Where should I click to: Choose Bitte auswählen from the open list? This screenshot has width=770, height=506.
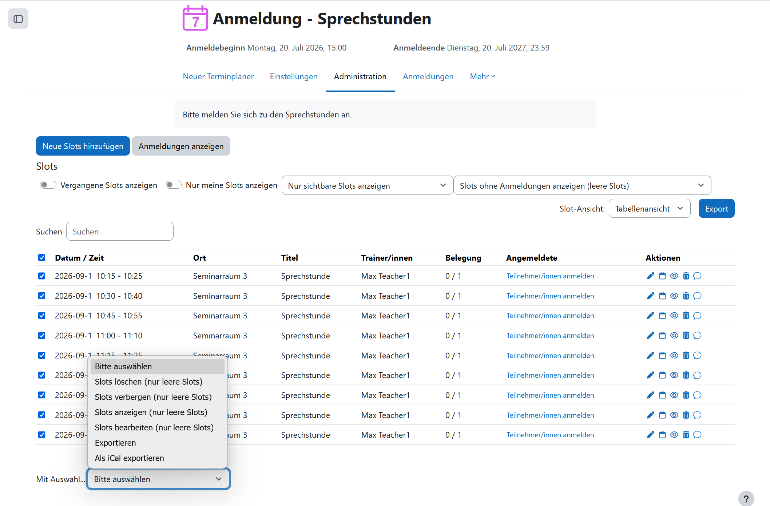point(158,366)
